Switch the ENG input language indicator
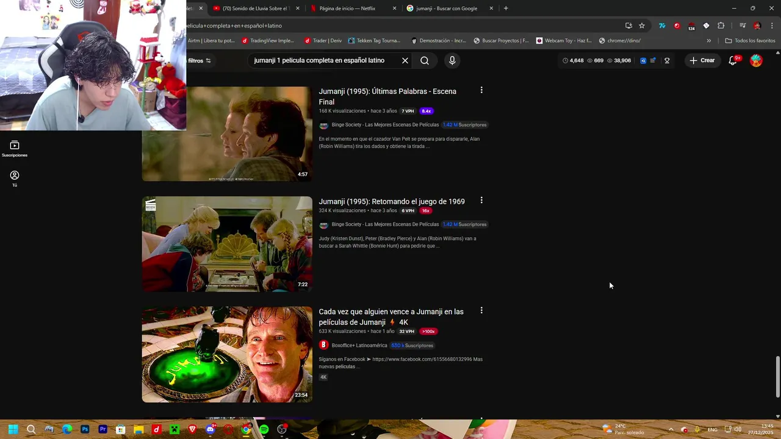 (712, 429)
